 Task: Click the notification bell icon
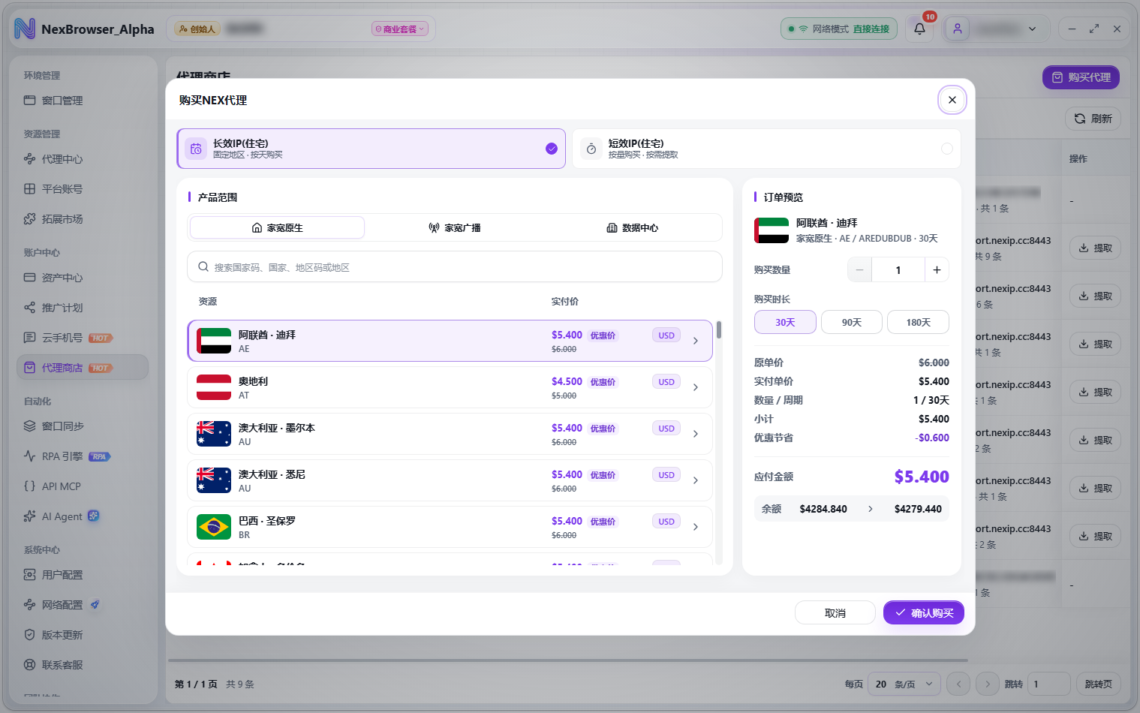919,29
